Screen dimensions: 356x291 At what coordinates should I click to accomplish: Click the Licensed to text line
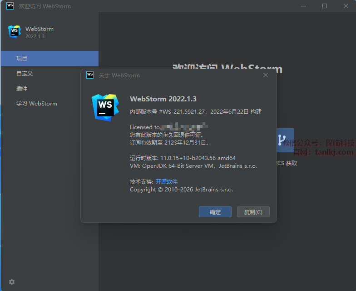point(169,127)
